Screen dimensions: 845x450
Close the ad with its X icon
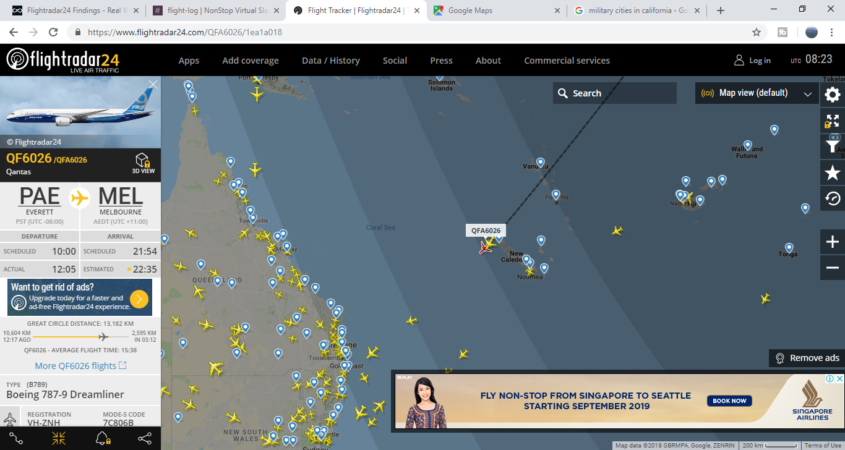point(840,378)
